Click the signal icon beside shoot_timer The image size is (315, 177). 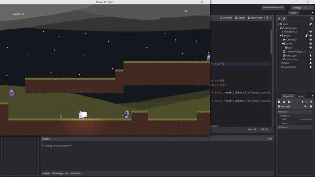pos(311,59)
